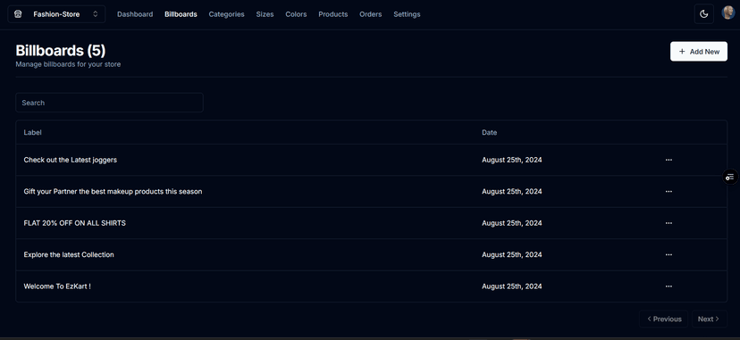Select 'Welcome To EzKart !' label
The image size is (740, 340).
[x=57, y=286]
